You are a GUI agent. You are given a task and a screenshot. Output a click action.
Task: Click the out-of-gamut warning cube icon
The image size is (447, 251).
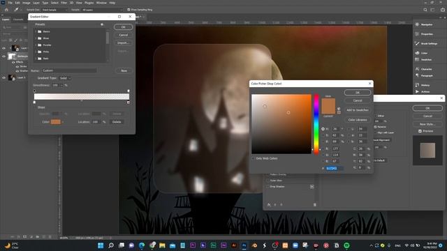pos(339,109)
